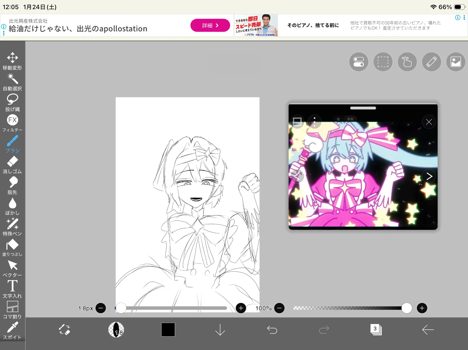
Task: Open the material image button
Action: (x=456, y=62)
